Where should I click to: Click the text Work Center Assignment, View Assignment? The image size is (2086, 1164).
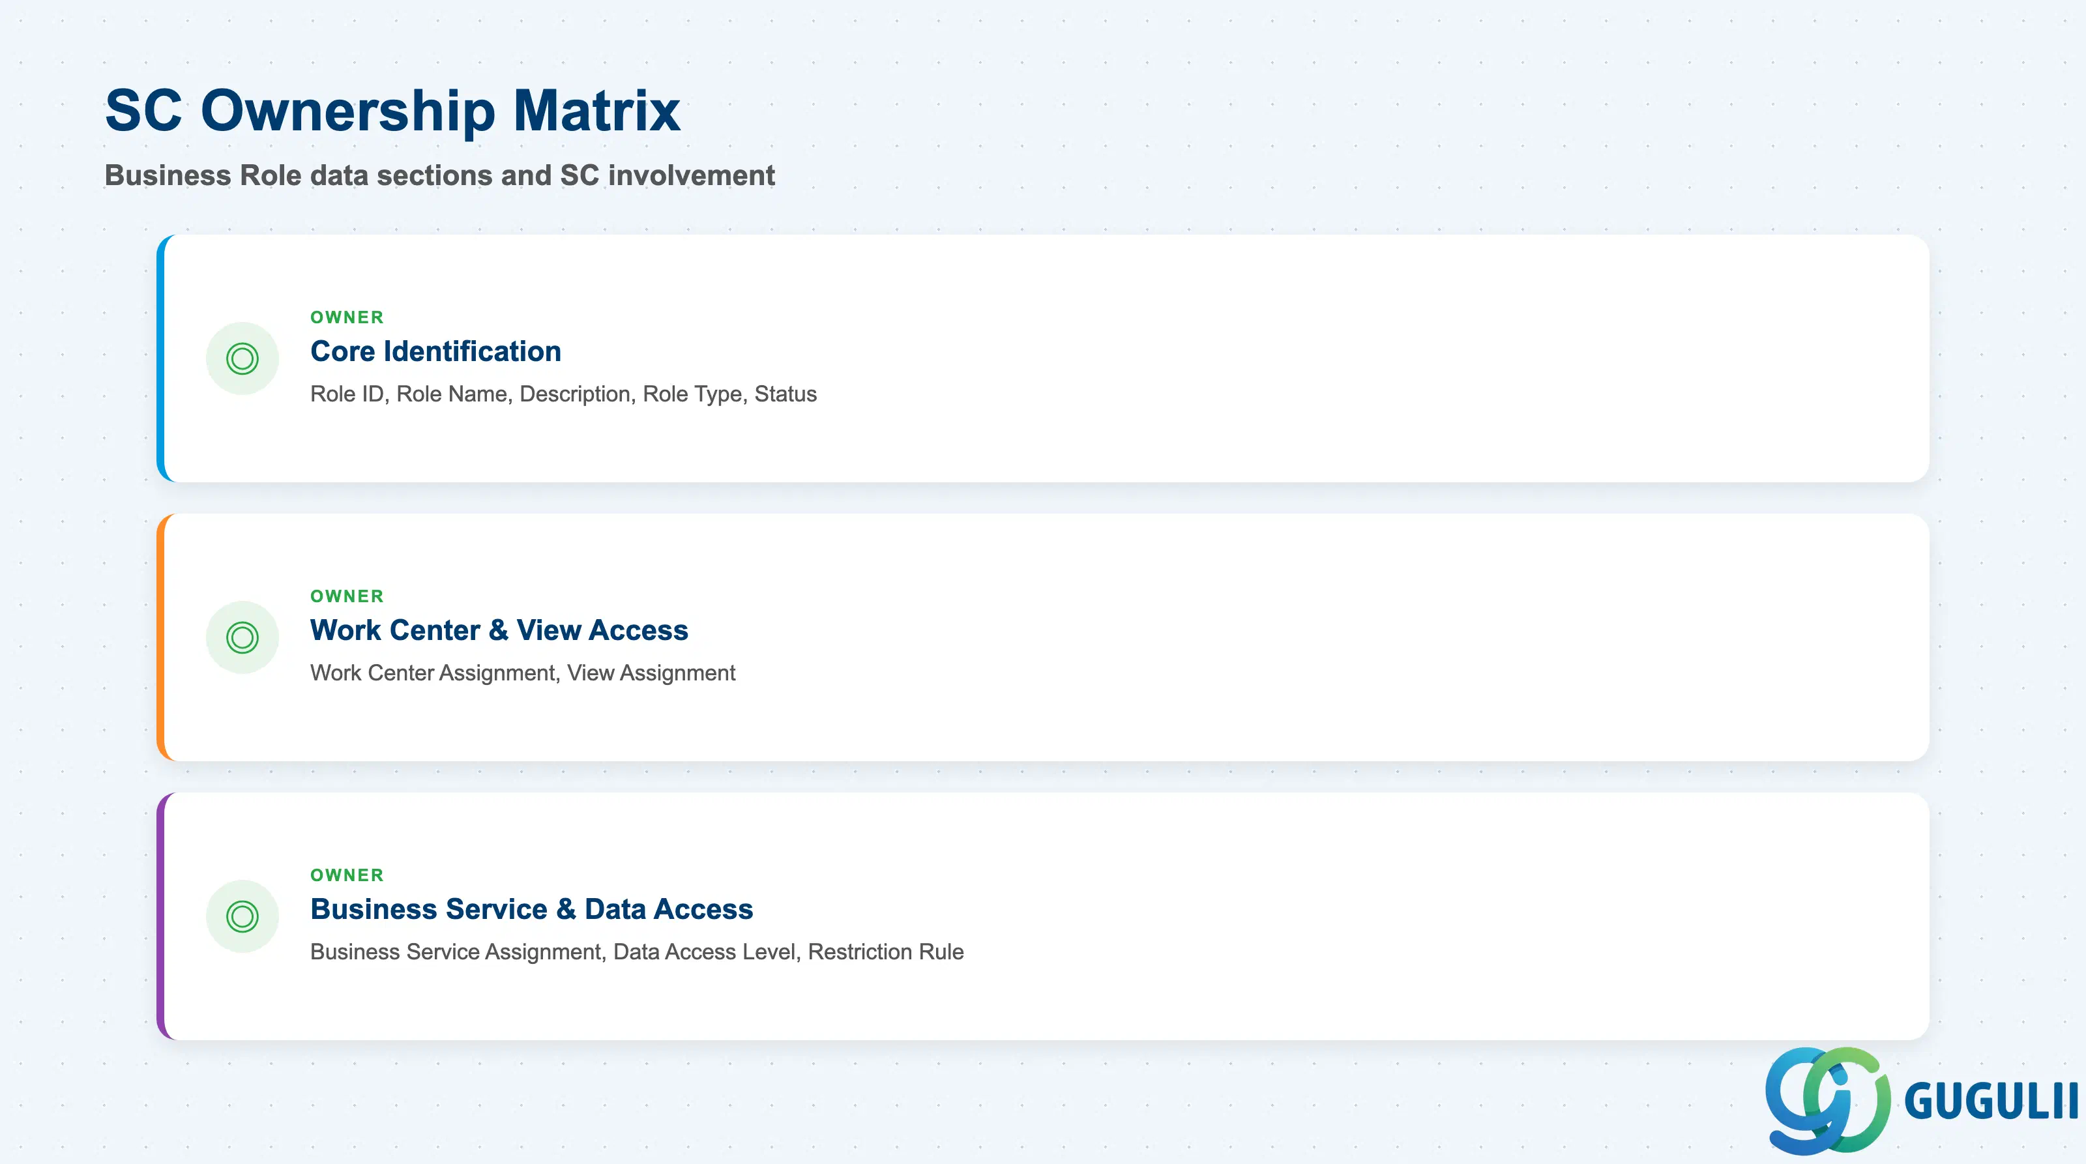(x=523, y=673)
